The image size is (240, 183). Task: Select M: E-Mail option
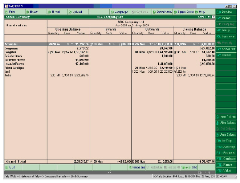pyautogui.click(x=57, y=12)
